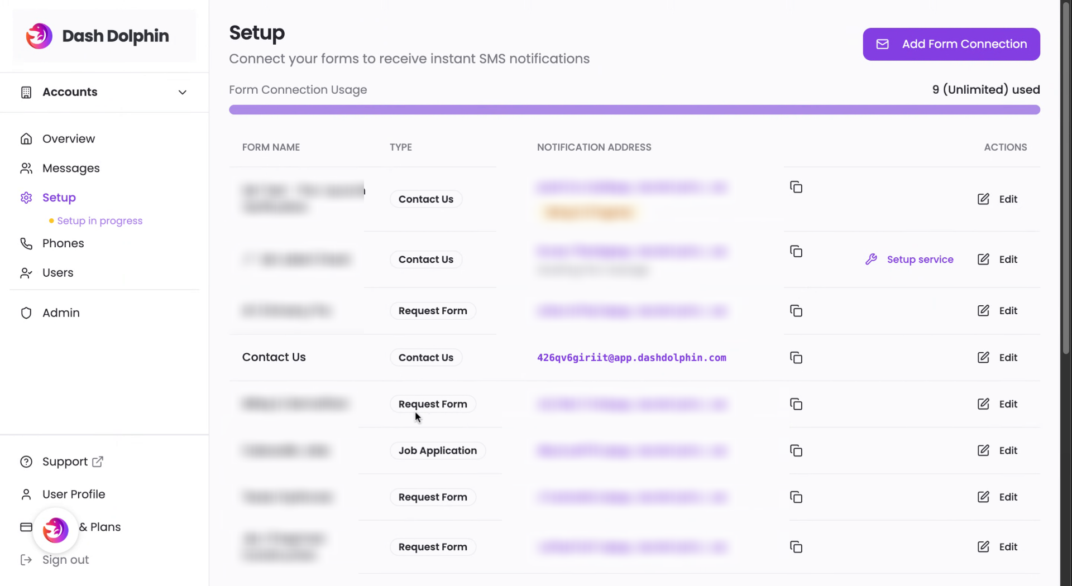1072x586 pixels.
Task: Open User Profile via the person icon
Action: tap(26, 494)
